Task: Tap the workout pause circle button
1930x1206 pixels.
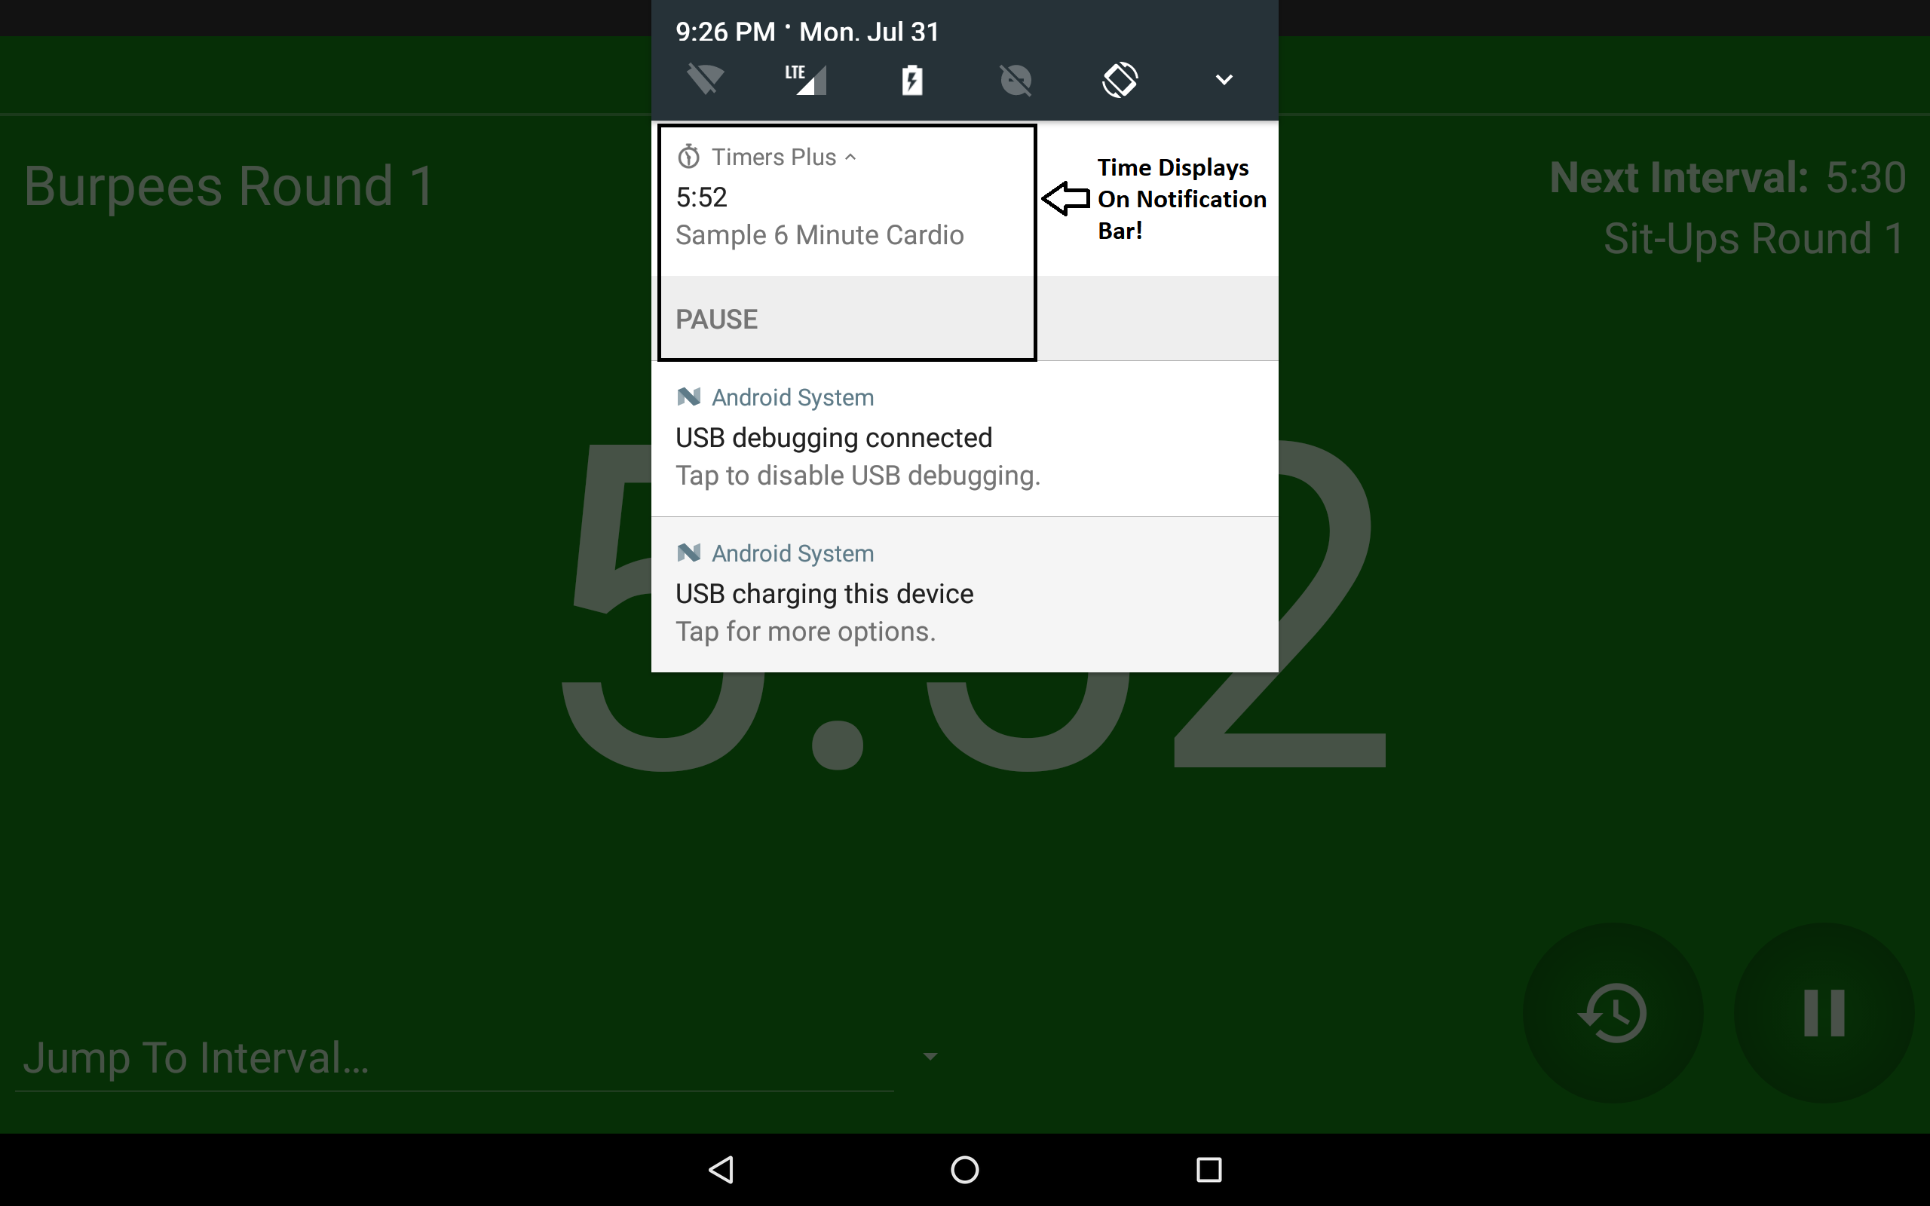Action: [1826, 1014]
